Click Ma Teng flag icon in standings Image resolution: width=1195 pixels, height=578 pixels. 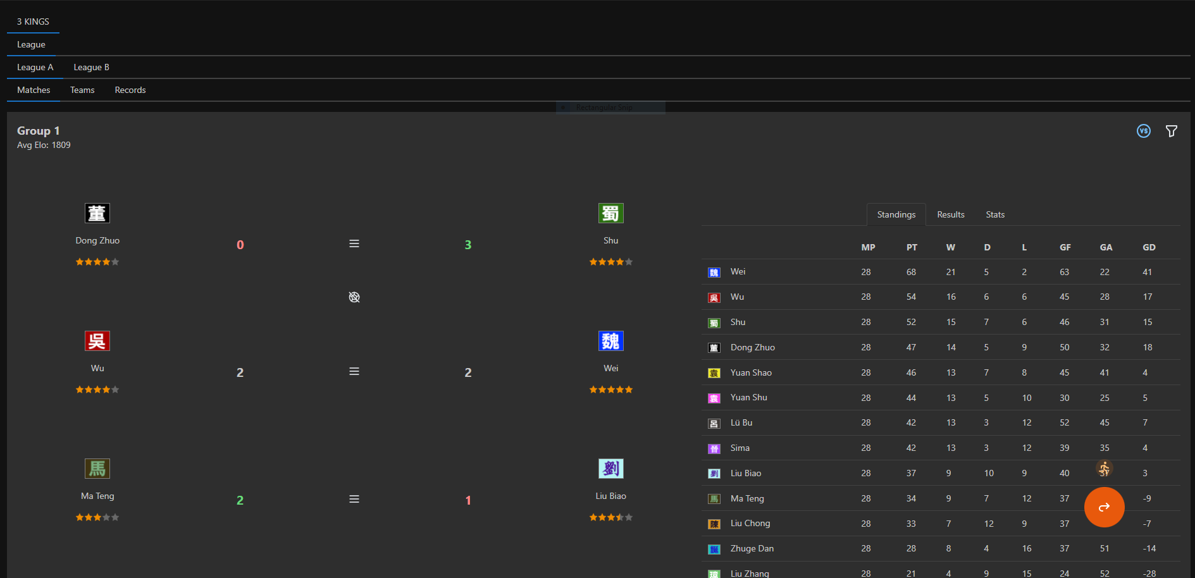point(714,499)
